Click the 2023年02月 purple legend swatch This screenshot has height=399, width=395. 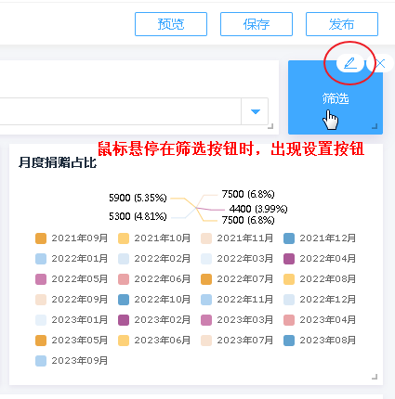click(x=124, y=320)
